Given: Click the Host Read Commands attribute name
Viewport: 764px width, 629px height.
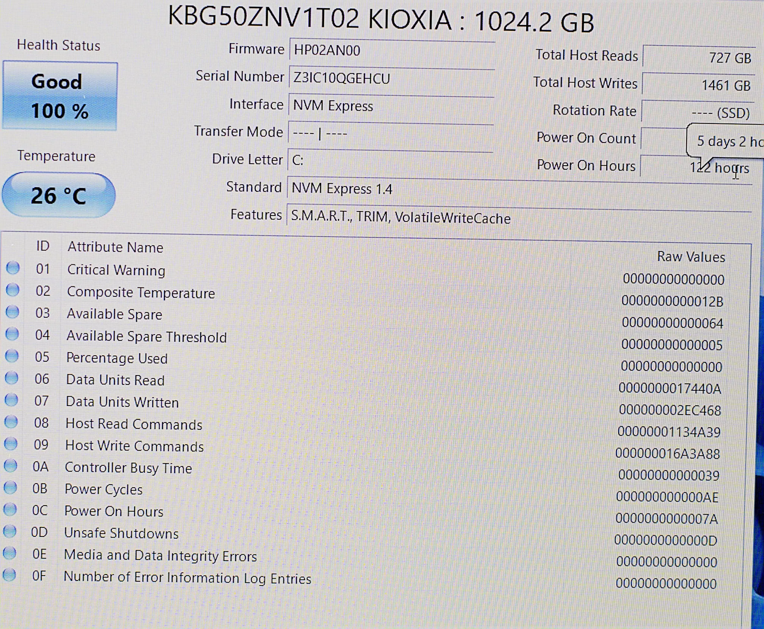Looking at the screenshot, I should [x=134, y=424].
